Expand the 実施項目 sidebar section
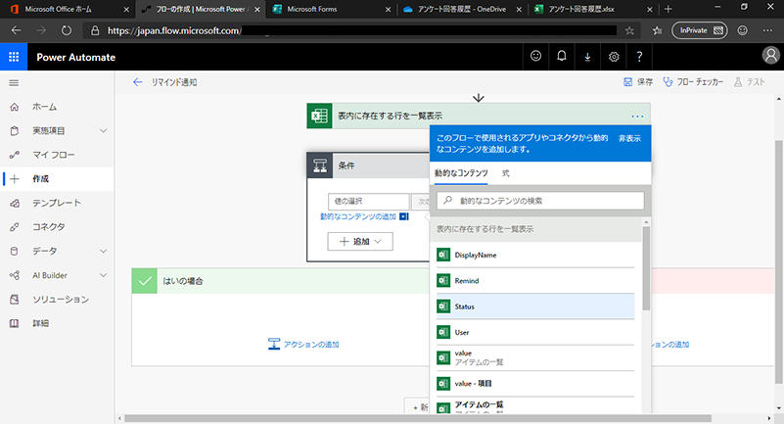This screenshot has width=784, height=424. 103,131
